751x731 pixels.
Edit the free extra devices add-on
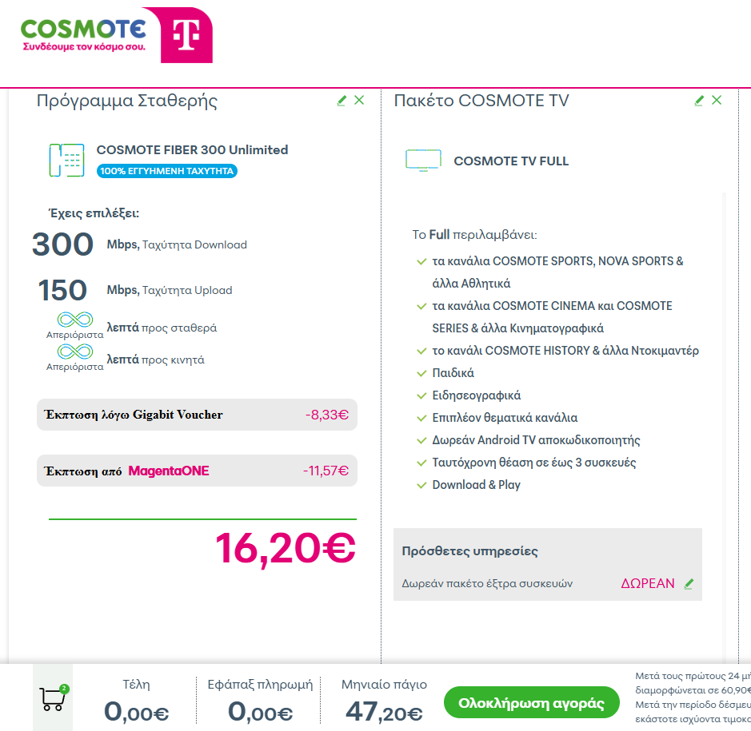click(x=689, y=584)
